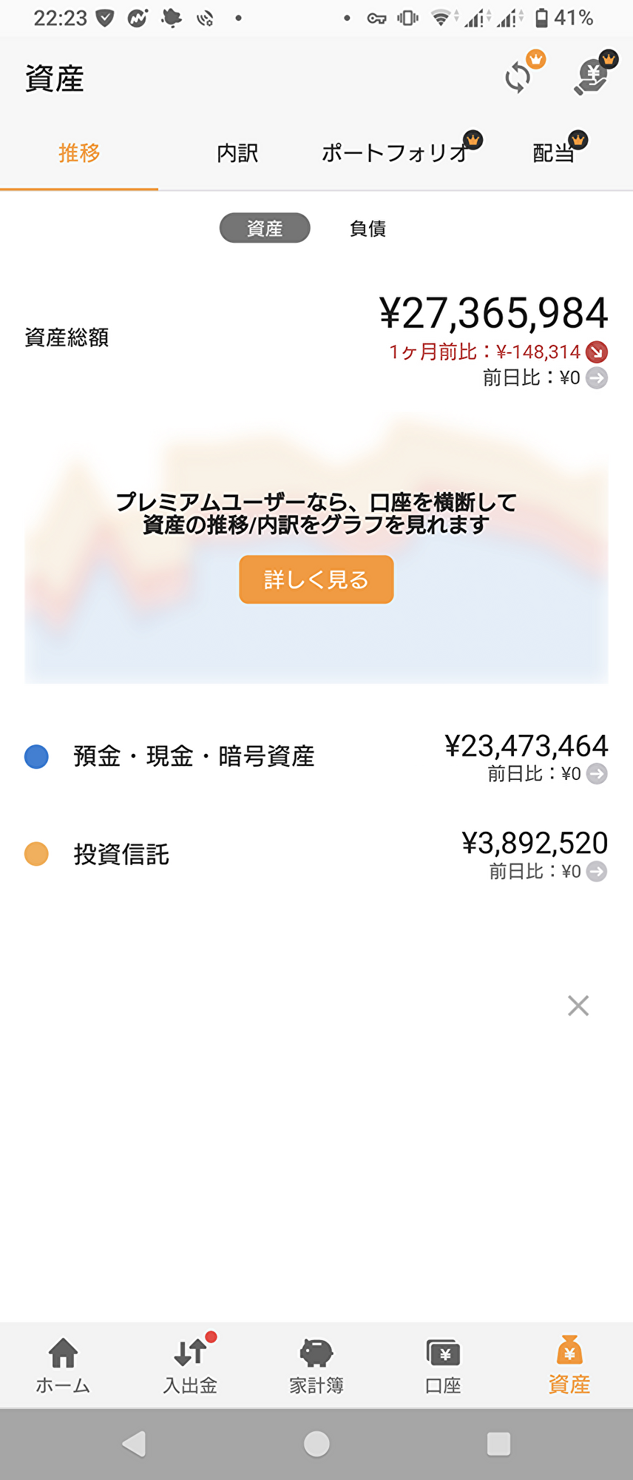This screenshot has width=633, height=1480.
Task: Open 入出金 transactions icon
Action: pos(190,1353)
